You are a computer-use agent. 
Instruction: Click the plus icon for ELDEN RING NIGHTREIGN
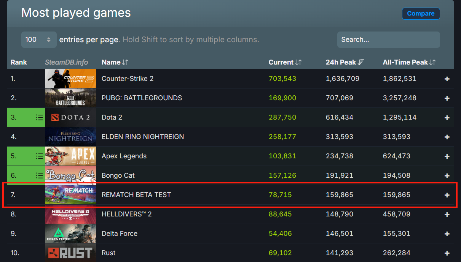click(447, 137)
